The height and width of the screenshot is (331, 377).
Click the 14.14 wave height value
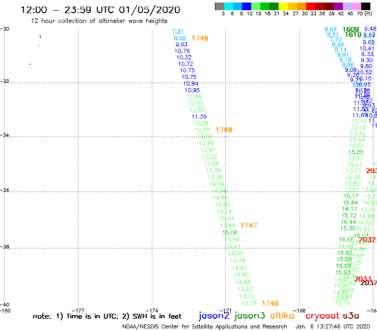point(224,211)
